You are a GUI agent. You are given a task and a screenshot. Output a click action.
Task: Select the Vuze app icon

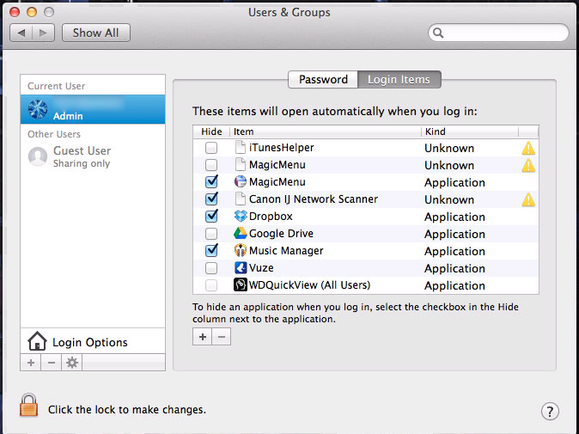click(x=241, y=267)
